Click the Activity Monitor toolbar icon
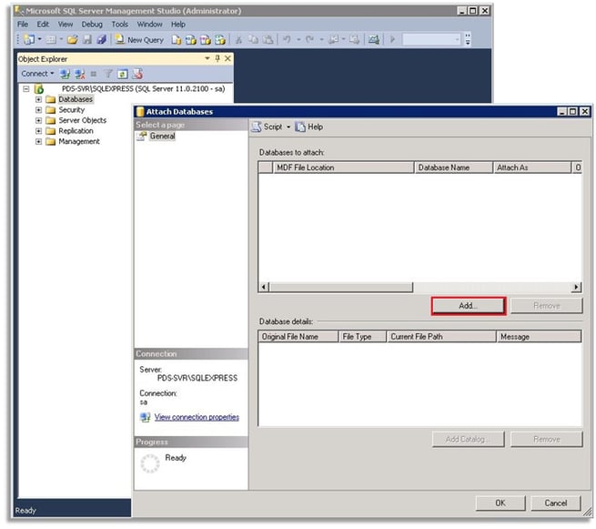The height and width of the screenshot is (529, 596). tap(374, 39)
